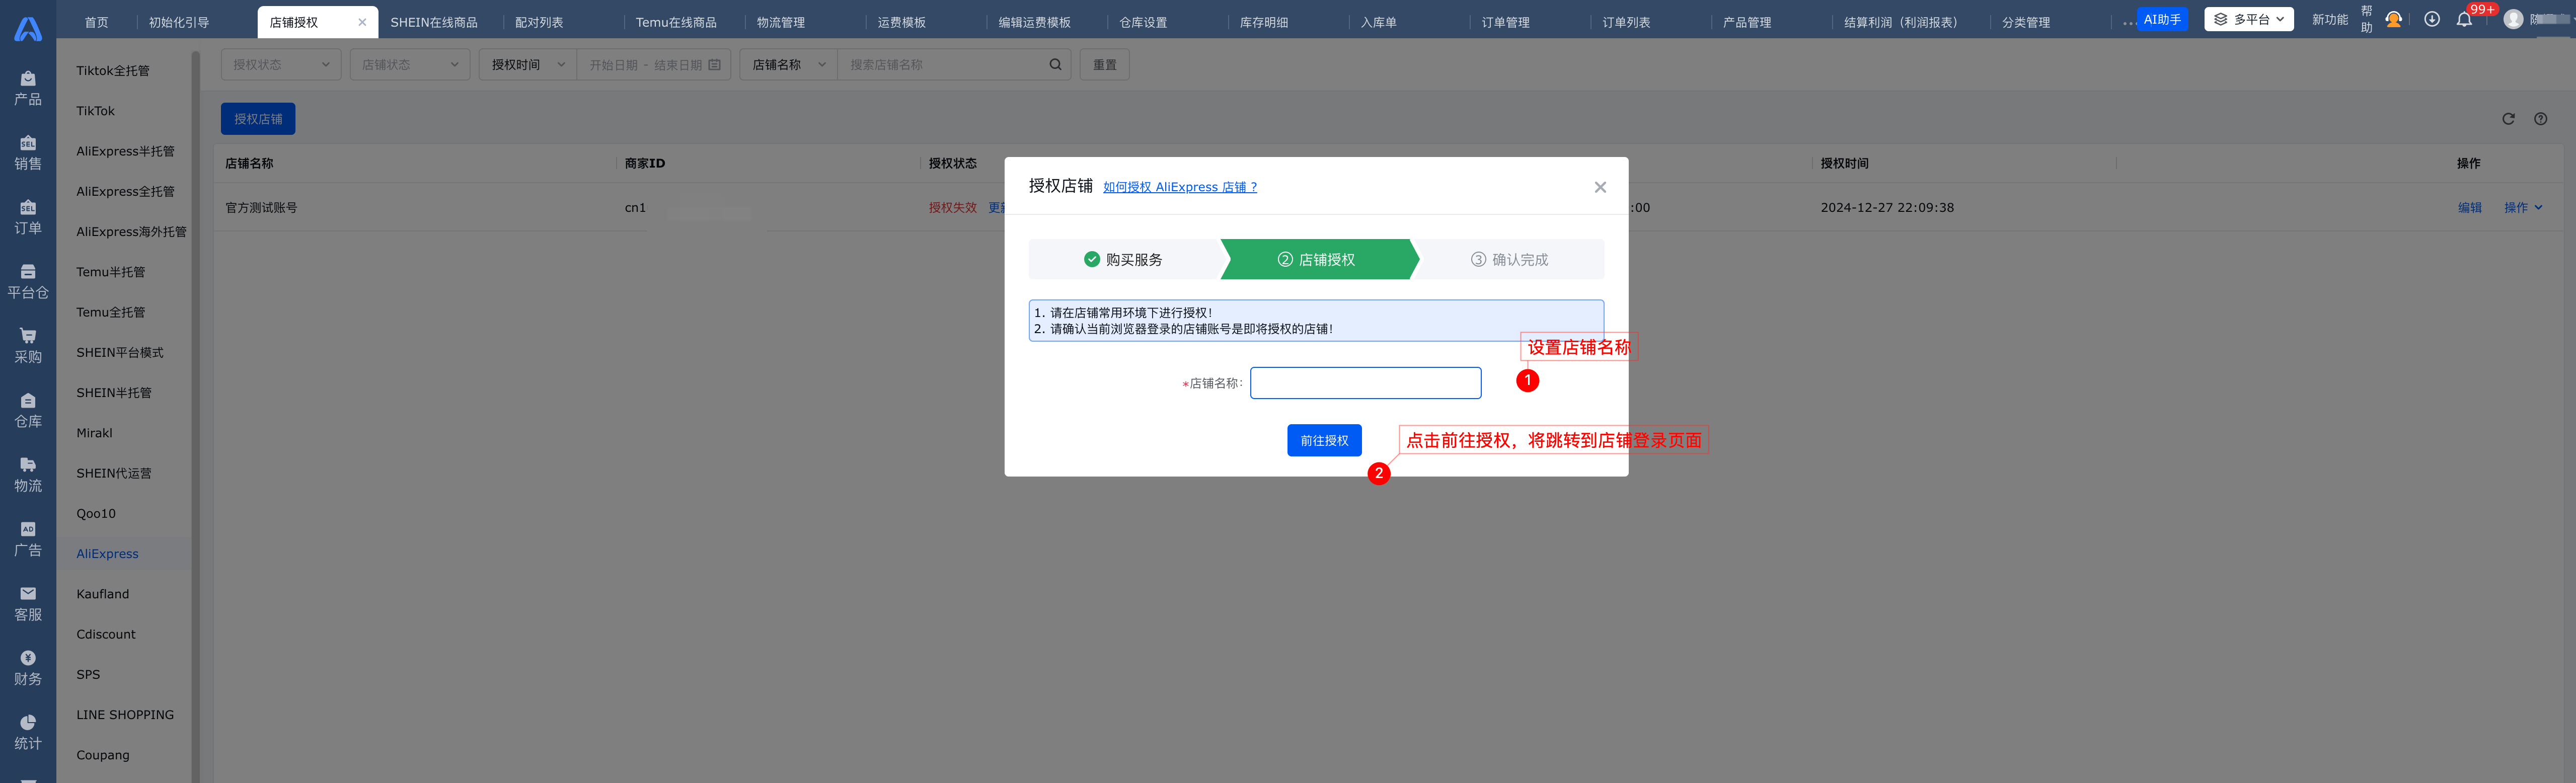Switch to the 首页 tab
Viewport: 2576px width, 783px height.
pos(96,22)
